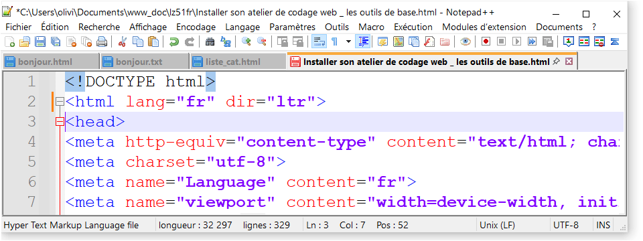The width and height of the screenshot is (643, 241).
Task: Toggle indent guide toolbar button
Action: [364, 42]
